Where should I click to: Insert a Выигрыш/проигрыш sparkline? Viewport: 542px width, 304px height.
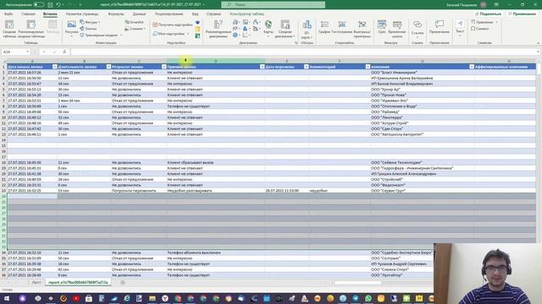point(362,29)
